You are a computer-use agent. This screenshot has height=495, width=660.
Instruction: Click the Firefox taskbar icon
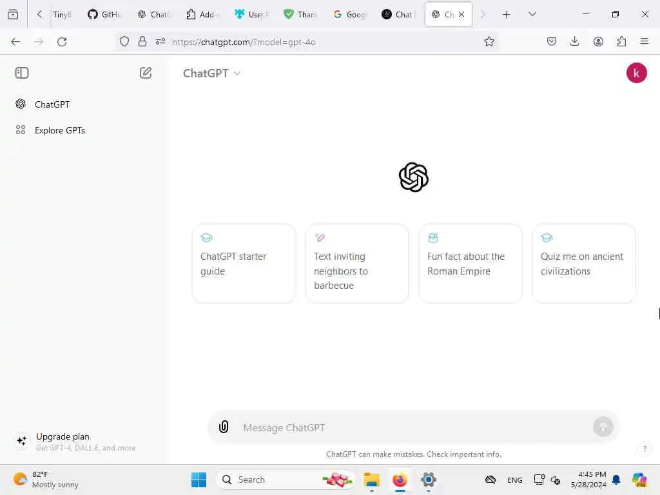point(400,480)
